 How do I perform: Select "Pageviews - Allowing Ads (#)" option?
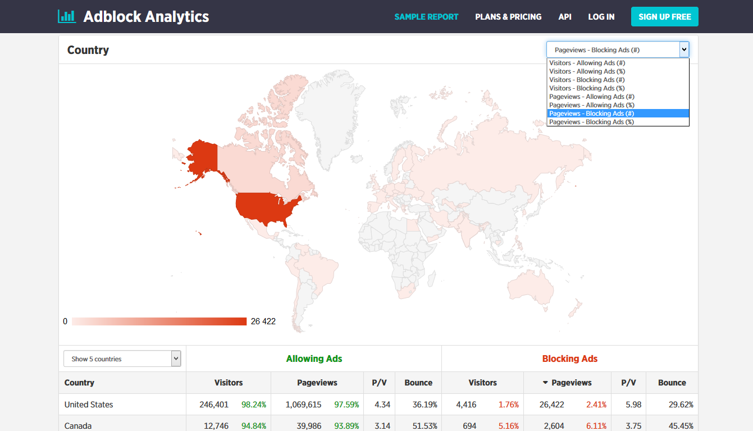pos(591,96)
